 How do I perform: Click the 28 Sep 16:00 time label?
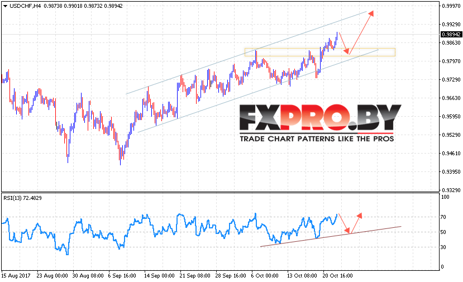pyautogui.click(x=231, y=276)
